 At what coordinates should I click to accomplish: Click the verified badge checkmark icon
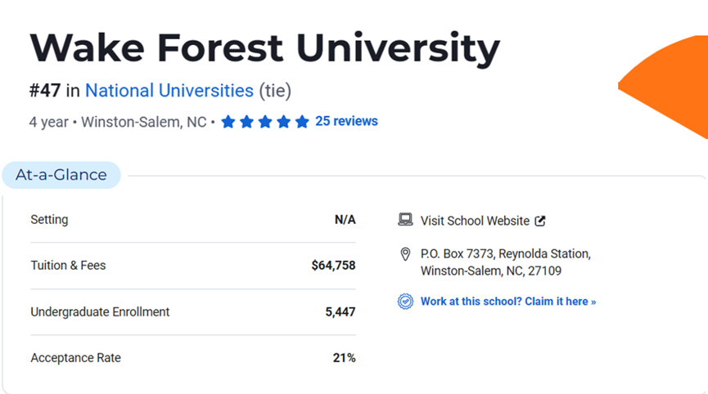(x=405, y=301)
